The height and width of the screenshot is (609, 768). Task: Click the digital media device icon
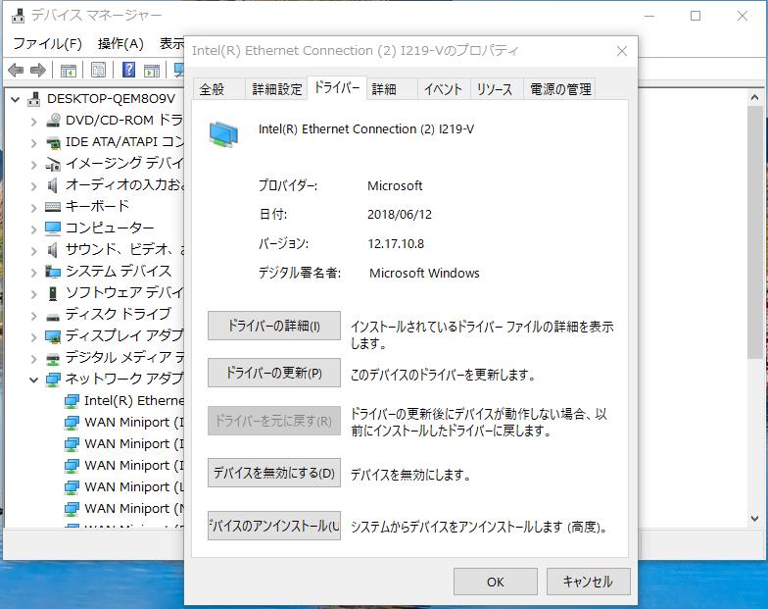53,359
